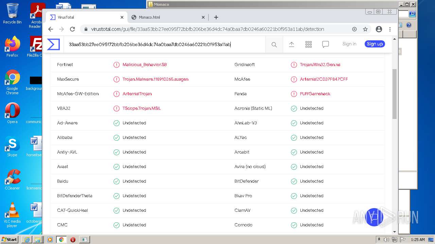Click the blue chat bubble widget
The image size is (435, 244).
pos(374,217)
